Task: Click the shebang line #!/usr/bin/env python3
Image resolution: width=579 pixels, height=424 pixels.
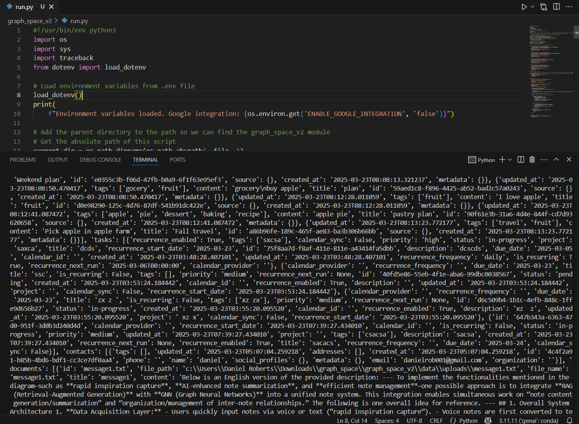Action: (x=74, y=30)
